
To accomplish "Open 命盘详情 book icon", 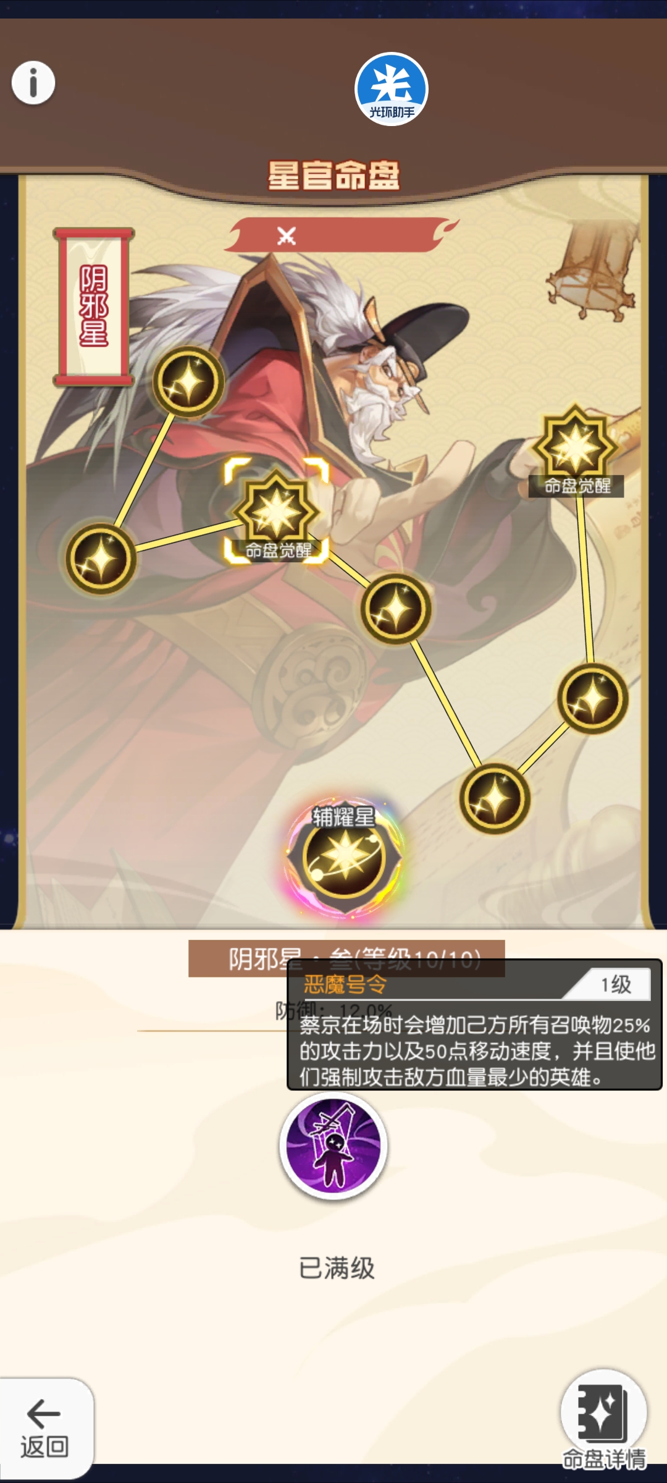I will 603,1419.
